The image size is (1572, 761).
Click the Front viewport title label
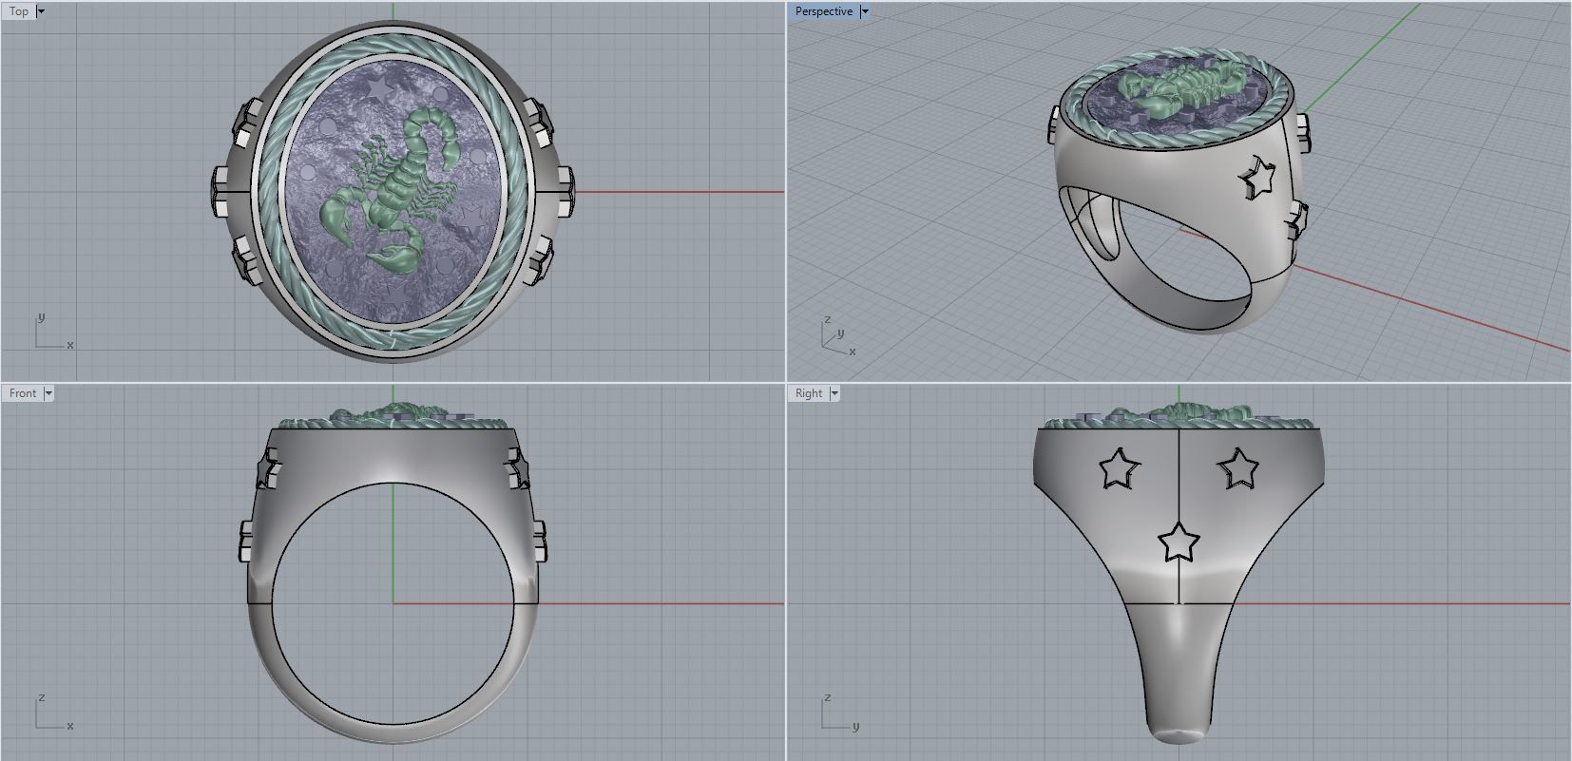tap(23, 392)
